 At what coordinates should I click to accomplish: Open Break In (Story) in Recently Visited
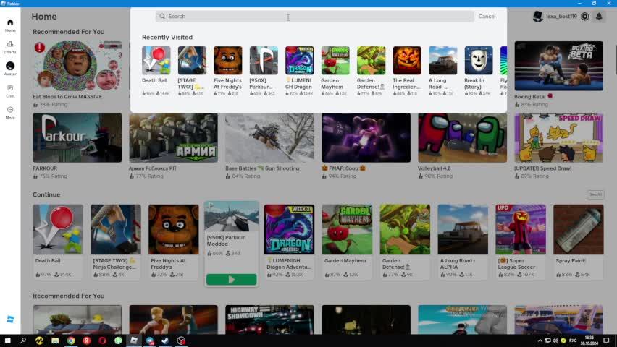coord(479,71)
